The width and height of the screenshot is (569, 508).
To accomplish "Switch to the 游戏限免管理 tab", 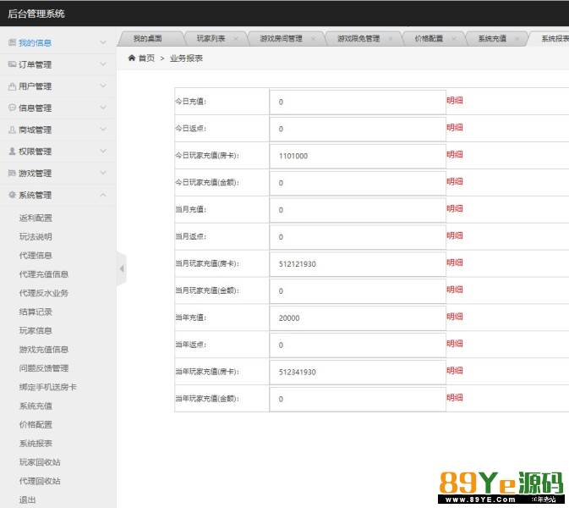I will pyautogui.click(x=358, y=38).
